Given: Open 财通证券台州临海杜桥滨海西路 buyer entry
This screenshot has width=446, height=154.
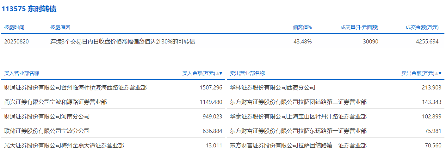Looking at the screenshot, I should 75,88.
